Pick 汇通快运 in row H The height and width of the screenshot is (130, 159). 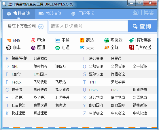pyautogui.click(x=18, y=97)
